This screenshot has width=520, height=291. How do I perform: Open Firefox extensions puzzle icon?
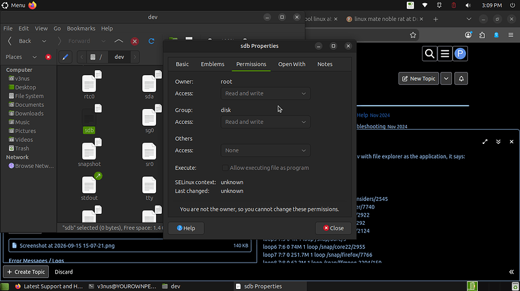482,35
